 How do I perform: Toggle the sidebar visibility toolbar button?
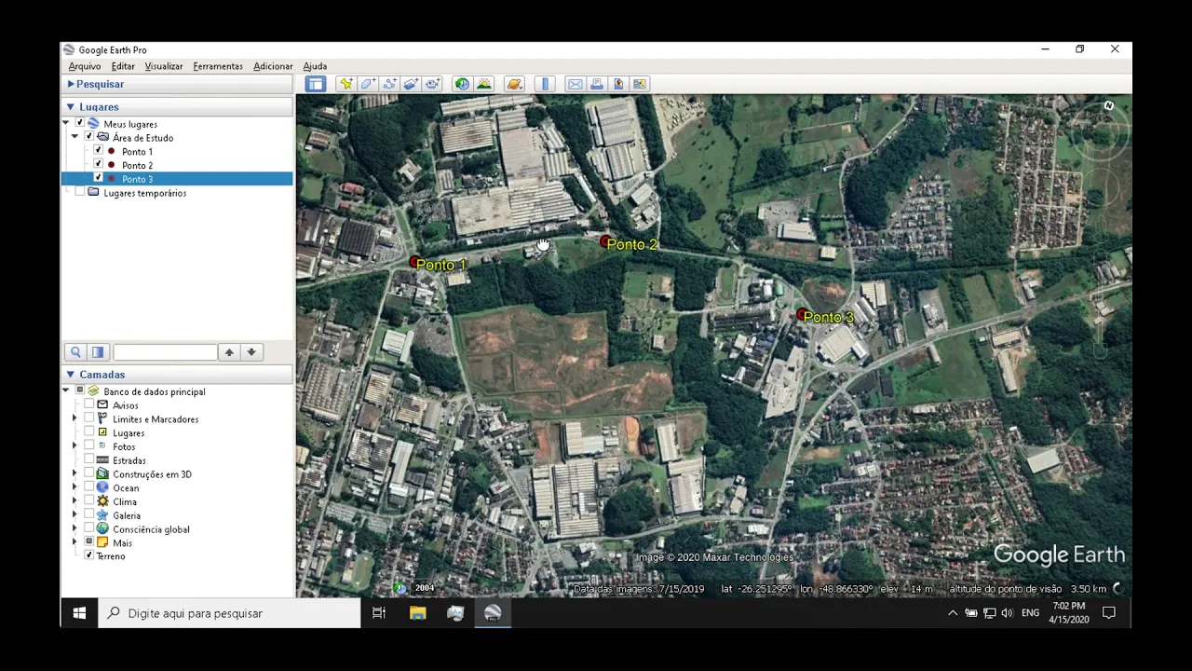pos(316,84)
